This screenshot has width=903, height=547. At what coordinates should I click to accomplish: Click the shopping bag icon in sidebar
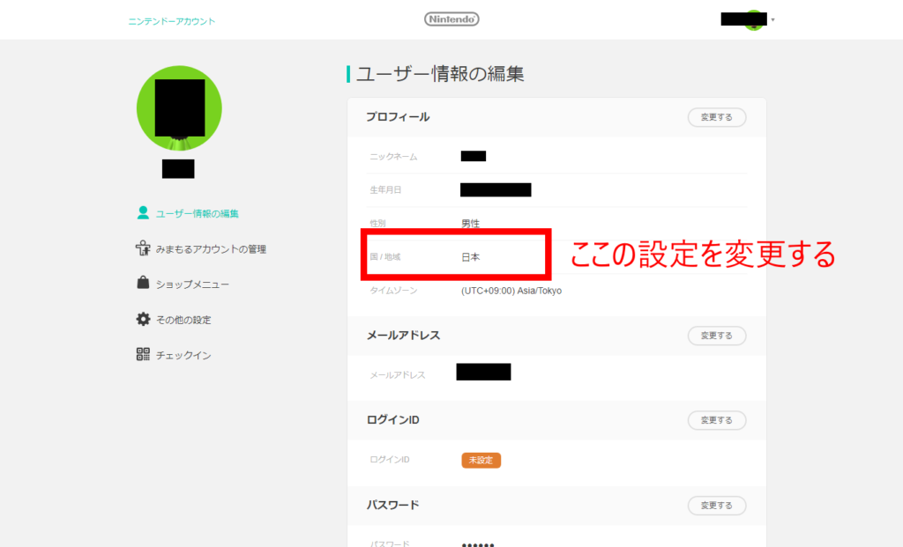click(x=143, y=284)
